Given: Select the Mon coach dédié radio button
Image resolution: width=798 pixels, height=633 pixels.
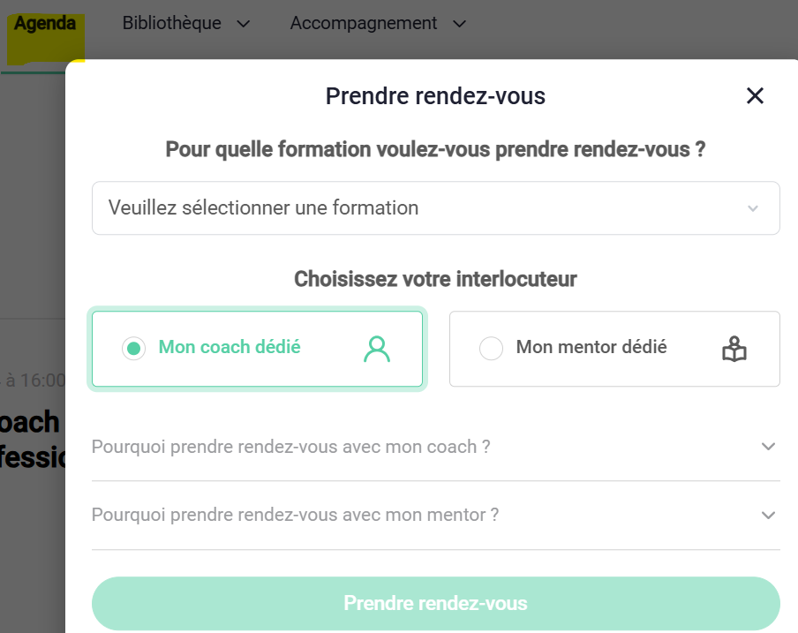Looking at the screenshot, I should pos(133,349).
